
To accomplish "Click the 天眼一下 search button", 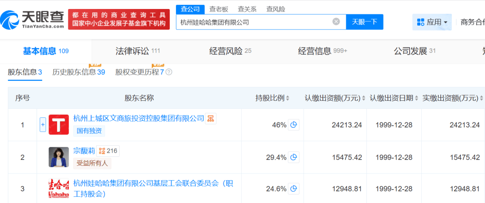I will click(x=364, y=22).
